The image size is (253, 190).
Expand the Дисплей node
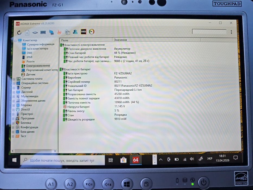pos(14,92)
